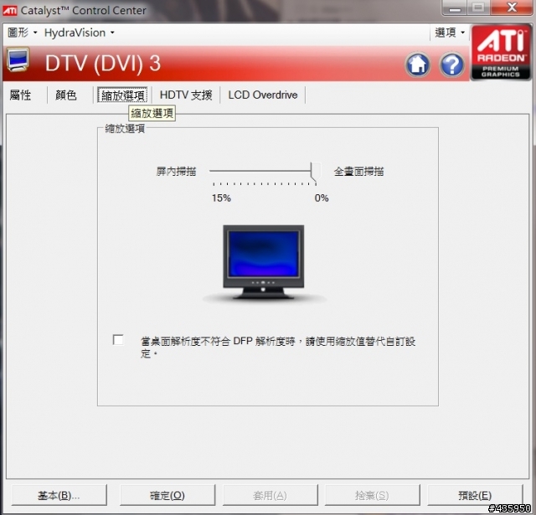Click the 全畫面掃描 label
Viewport: 536px width, 515px height.
pos(359,171)
